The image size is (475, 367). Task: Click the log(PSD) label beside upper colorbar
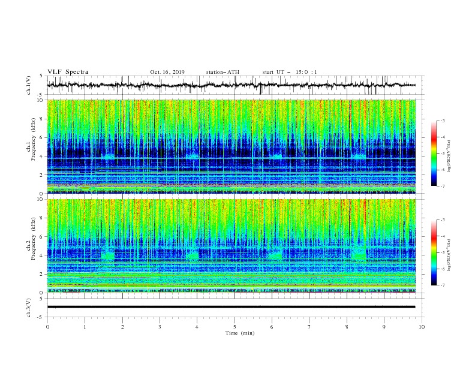[449, 157]
